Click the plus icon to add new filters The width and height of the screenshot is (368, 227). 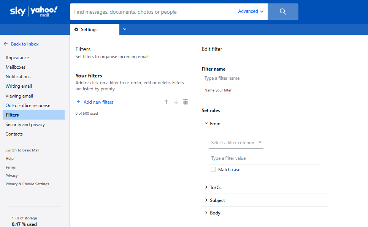pyautogui.click(x=79, y=102)
